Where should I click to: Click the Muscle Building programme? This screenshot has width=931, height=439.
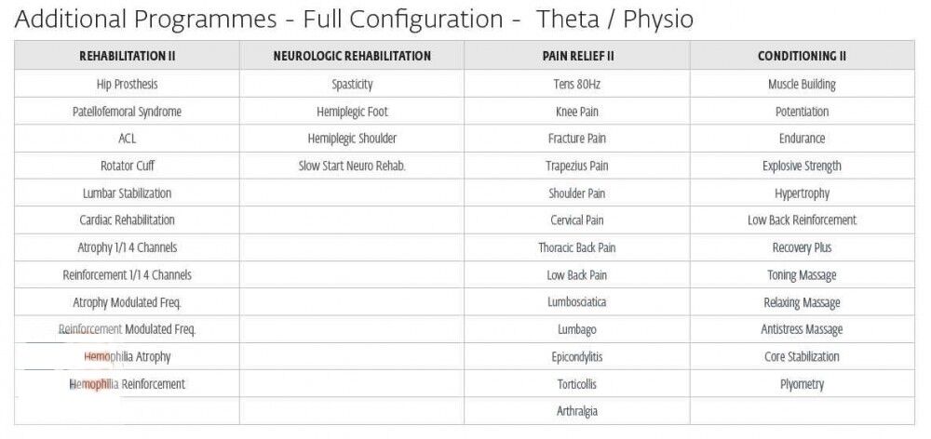pyautogui.click(x=802, y=84)
